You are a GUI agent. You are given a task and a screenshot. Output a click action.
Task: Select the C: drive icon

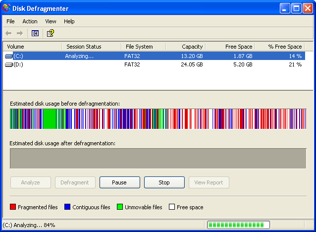tap(8, 56)
